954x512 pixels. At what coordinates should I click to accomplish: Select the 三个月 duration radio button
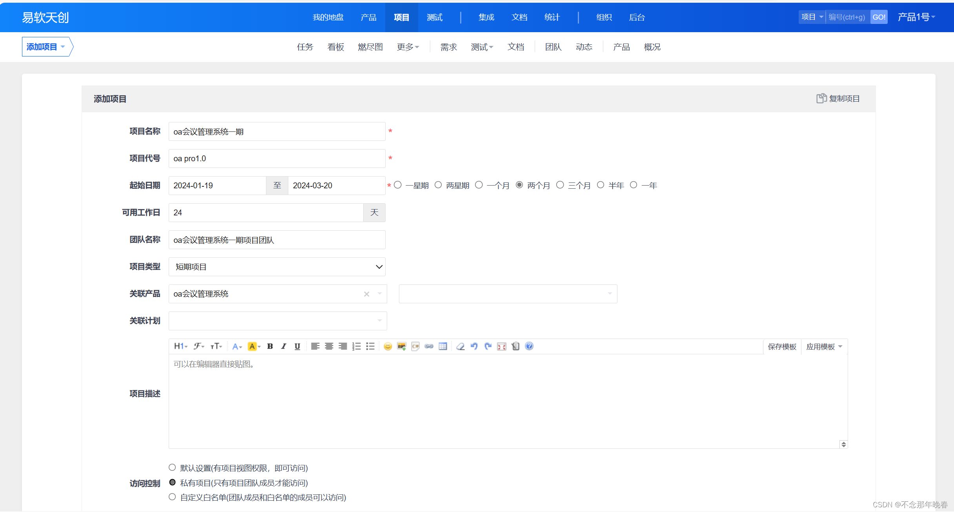click(560, 185)
